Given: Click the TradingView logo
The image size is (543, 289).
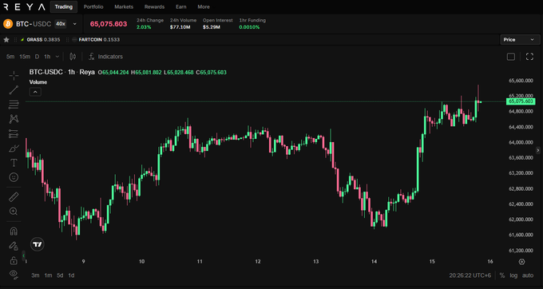Looking at the screenshot, I should (x=38, y=244).
